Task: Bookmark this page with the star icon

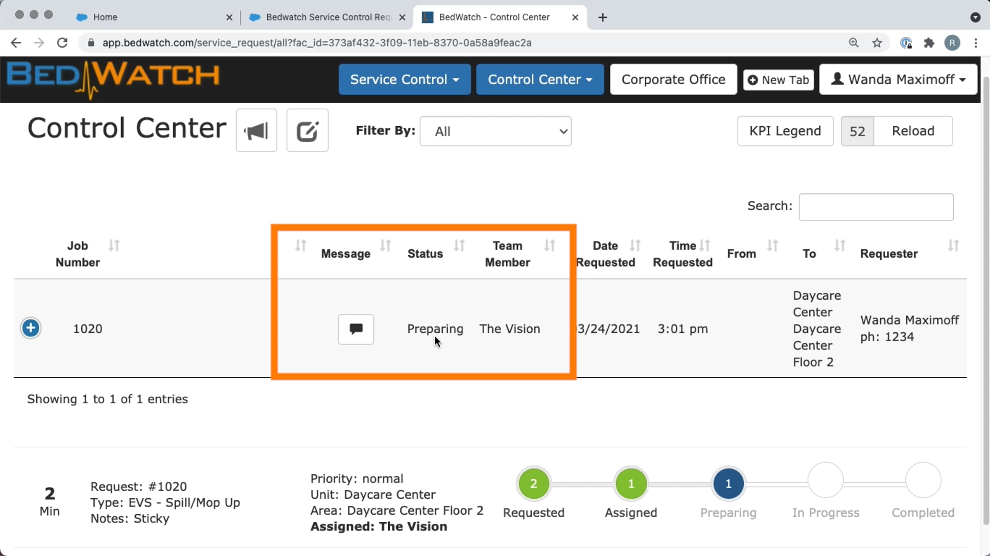Action: (x=877, y=43)
